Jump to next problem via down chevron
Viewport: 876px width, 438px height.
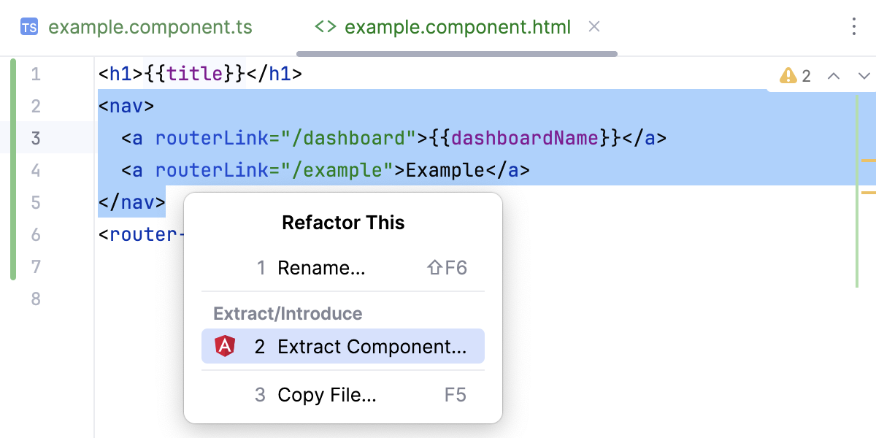864,75
